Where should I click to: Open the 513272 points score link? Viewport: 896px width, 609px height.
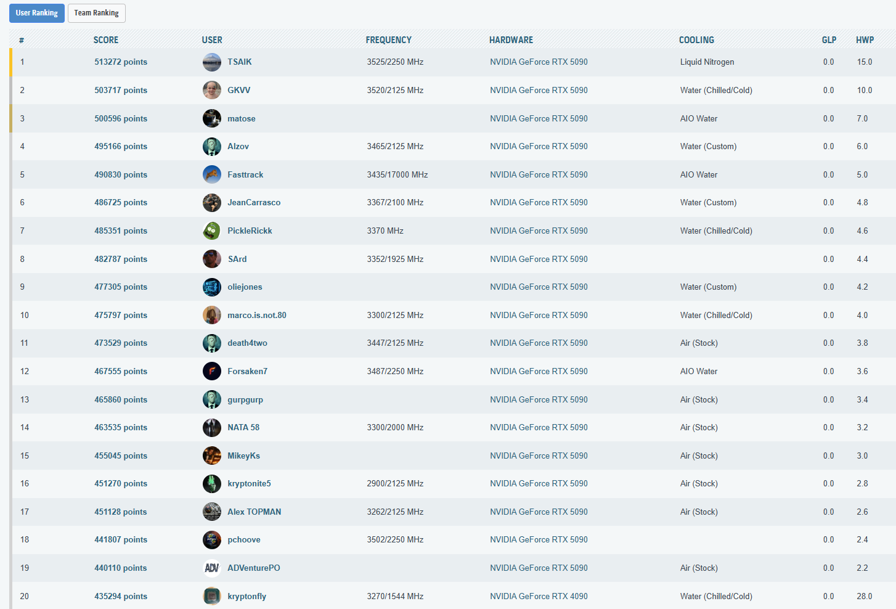121,62
